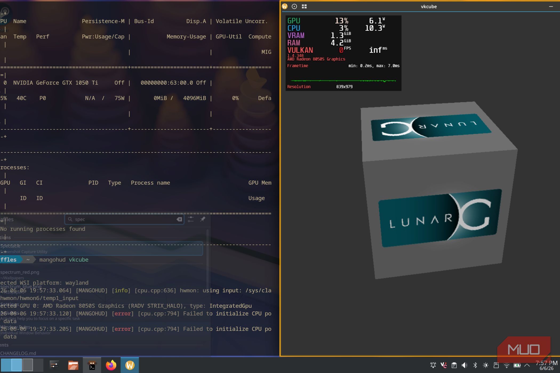Open the launcher search configure sliders icon

[191, 219]
